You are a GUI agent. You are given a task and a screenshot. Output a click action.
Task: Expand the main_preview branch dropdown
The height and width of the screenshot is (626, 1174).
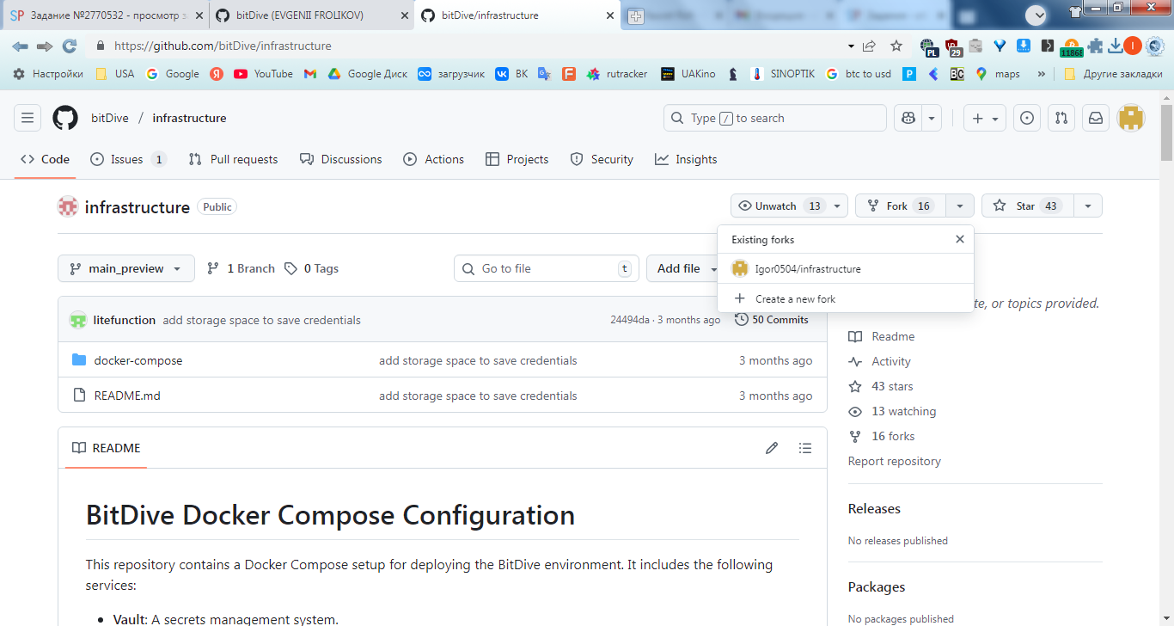point(126,268)
